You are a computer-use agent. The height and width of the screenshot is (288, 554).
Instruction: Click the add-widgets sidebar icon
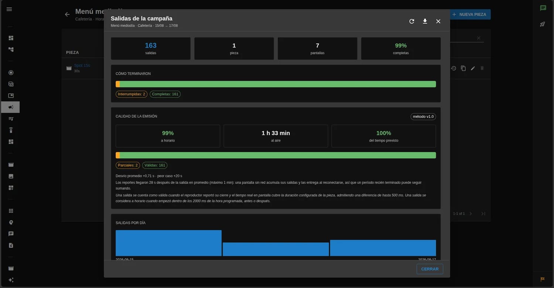point(11,188)
